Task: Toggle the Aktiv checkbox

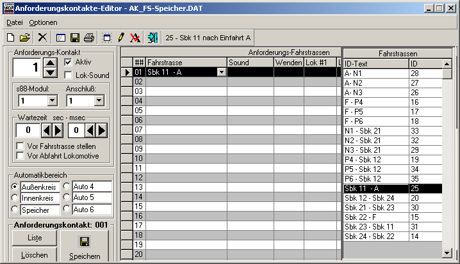Action: (68, 62)
